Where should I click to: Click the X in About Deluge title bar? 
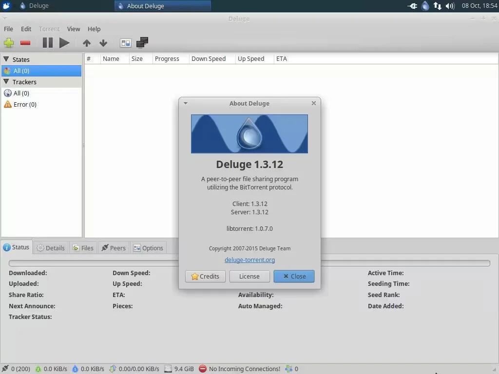point(314,103)
